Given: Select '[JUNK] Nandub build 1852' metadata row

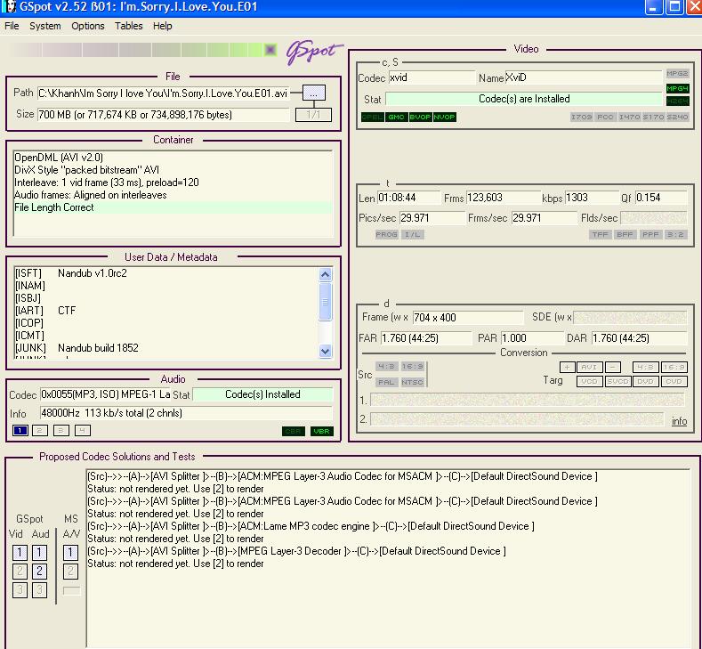Looking at the screenshot, I should (x=166, y=348).
